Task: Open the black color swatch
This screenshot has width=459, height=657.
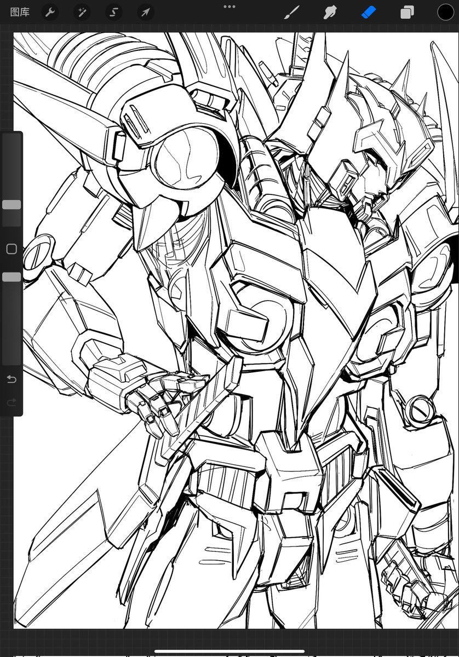Action: pos(445,12)
